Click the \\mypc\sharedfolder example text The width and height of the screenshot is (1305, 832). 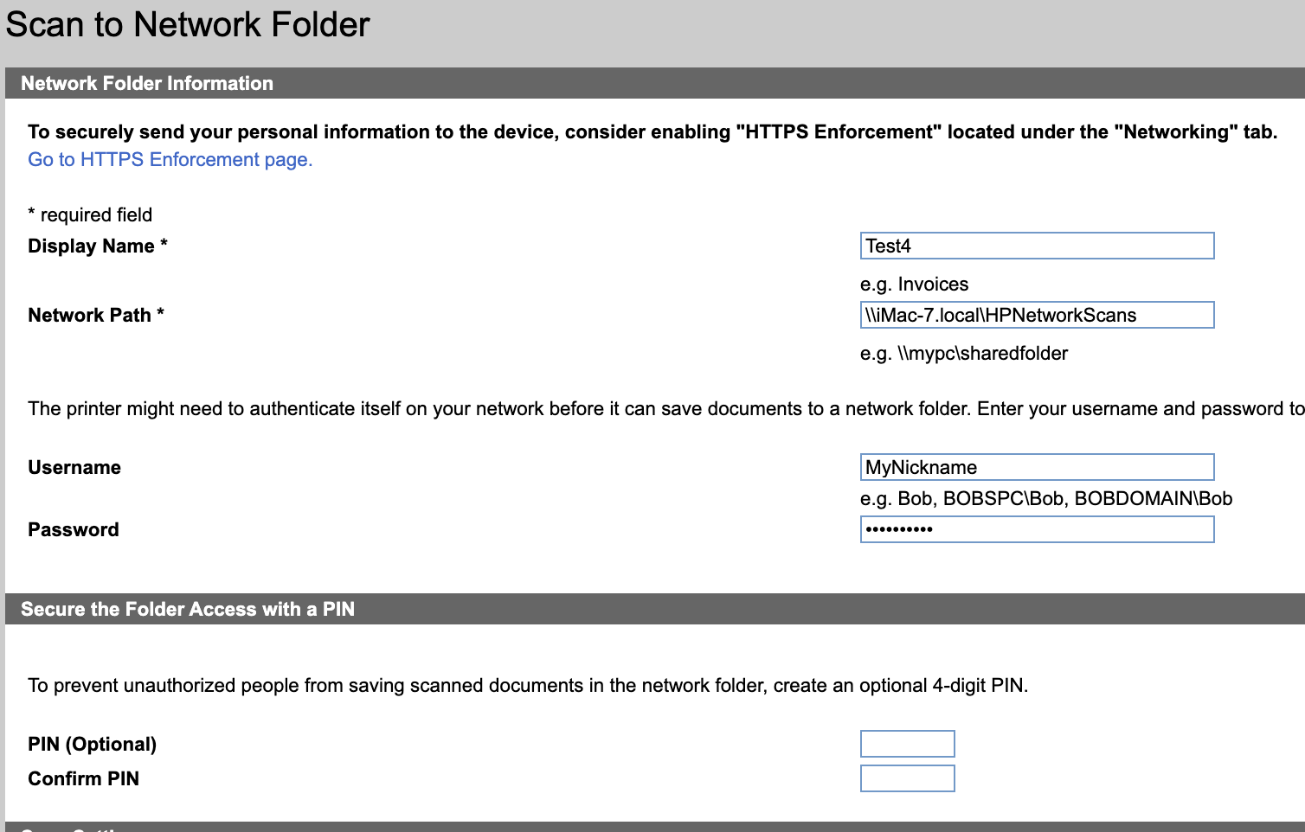pyautogui.click(x=982, y=354)
